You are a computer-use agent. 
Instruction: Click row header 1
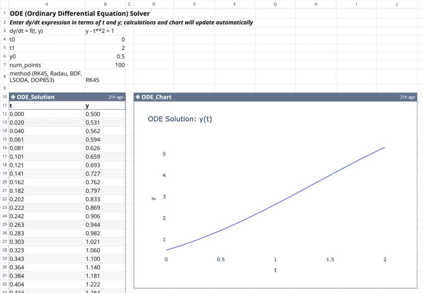tap(4, 13)
